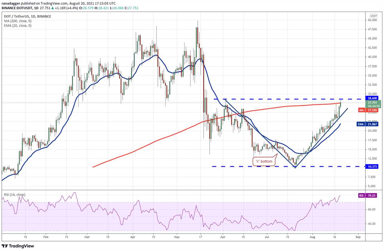Click the 30.000 price axis label
384x251 pixels.
pyautogui.click(x=373, y=94)
